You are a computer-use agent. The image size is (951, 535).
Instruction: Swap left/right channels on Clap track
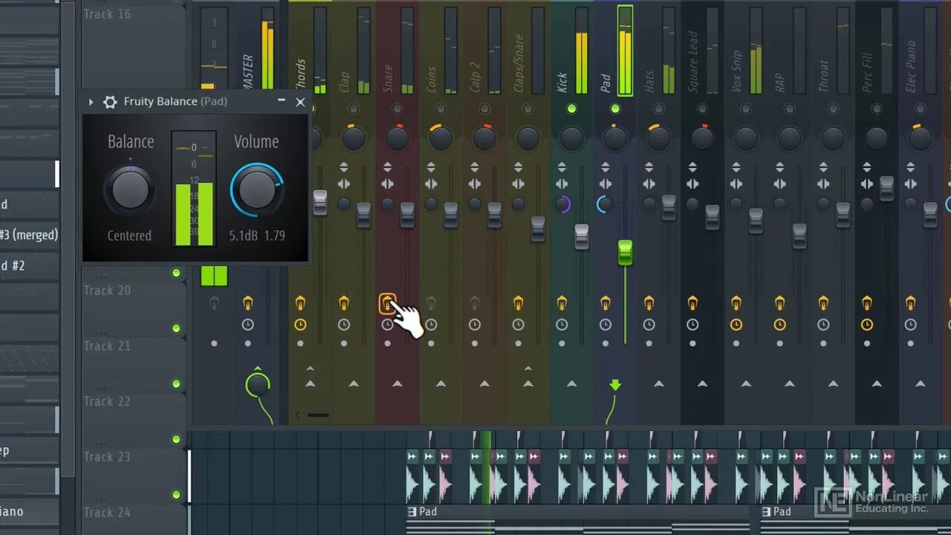[x=344, y=184]
